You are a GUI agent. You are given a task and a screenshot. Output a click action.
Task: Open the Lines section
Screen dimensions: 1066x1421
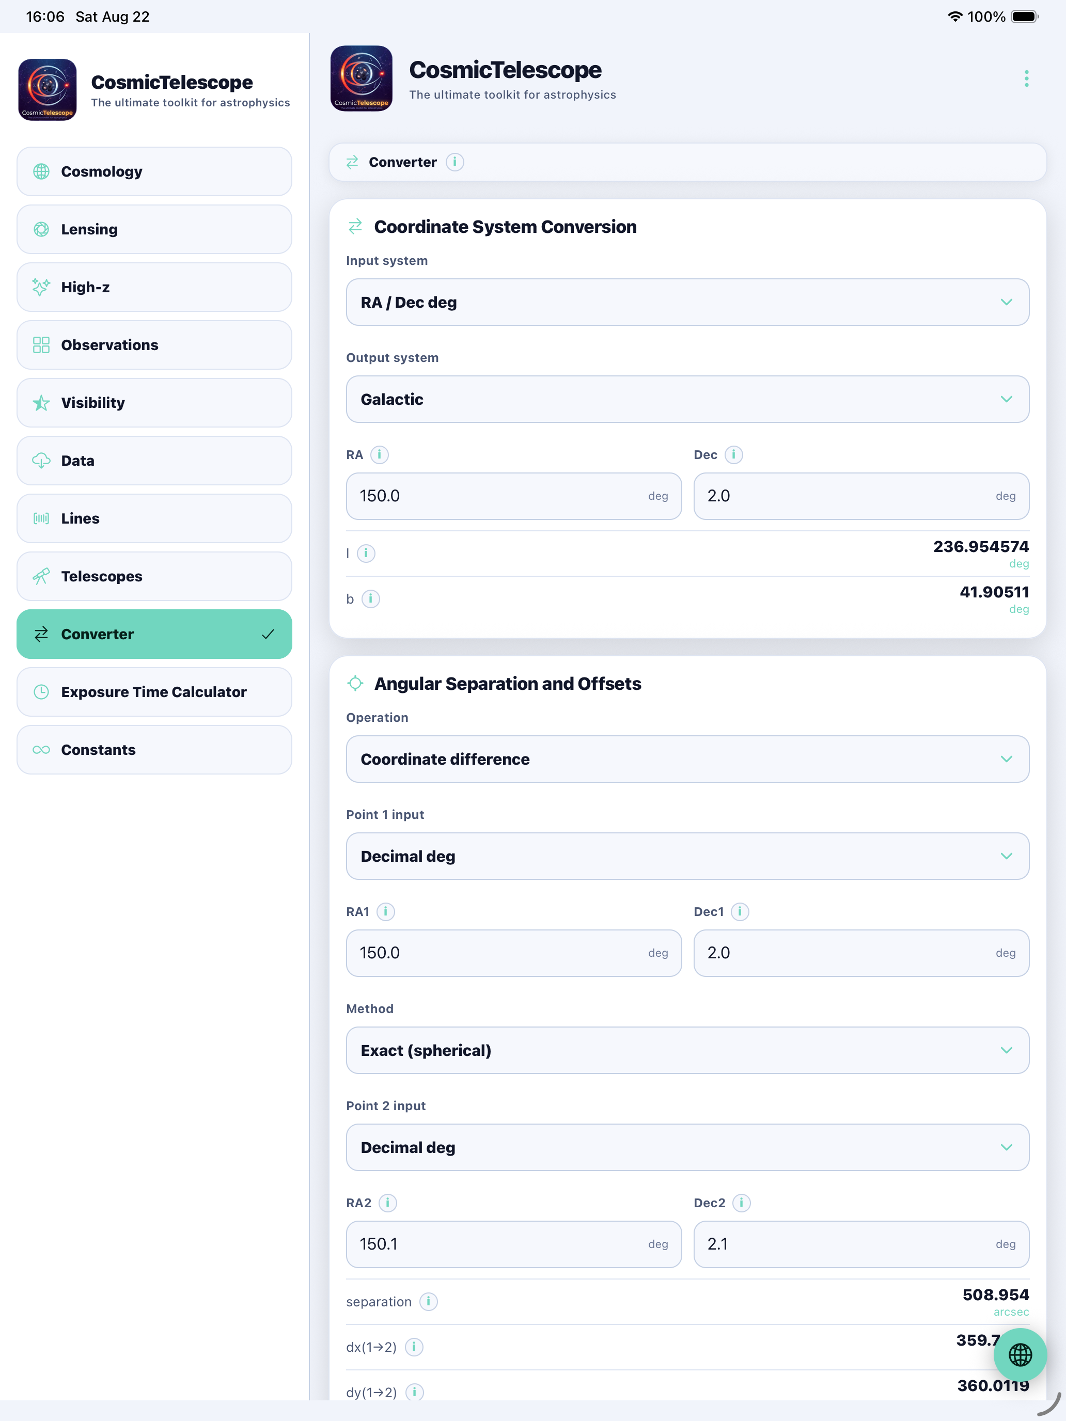pyautogui.click(x=154, y=518)
